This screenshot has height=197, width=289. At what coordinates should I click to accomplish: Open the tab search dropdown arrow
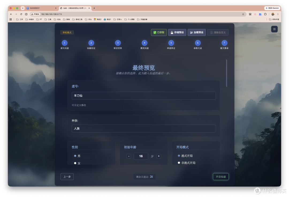click(x=22, y=8)
